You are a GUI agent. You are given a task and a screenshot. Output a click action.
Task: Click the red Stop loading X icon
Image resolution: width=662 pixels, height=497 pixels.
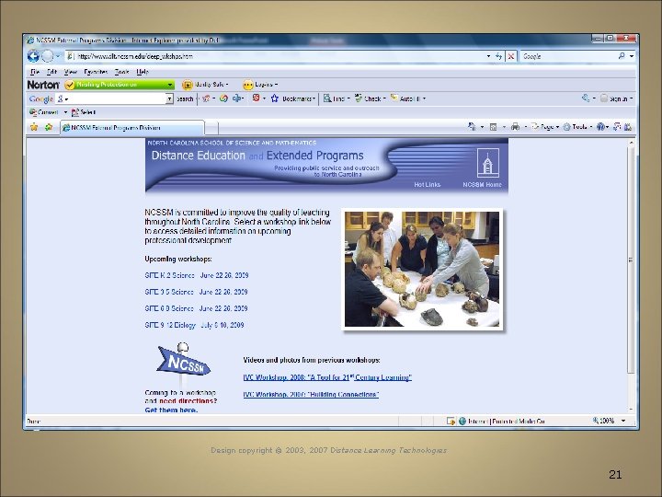[511, 56]
